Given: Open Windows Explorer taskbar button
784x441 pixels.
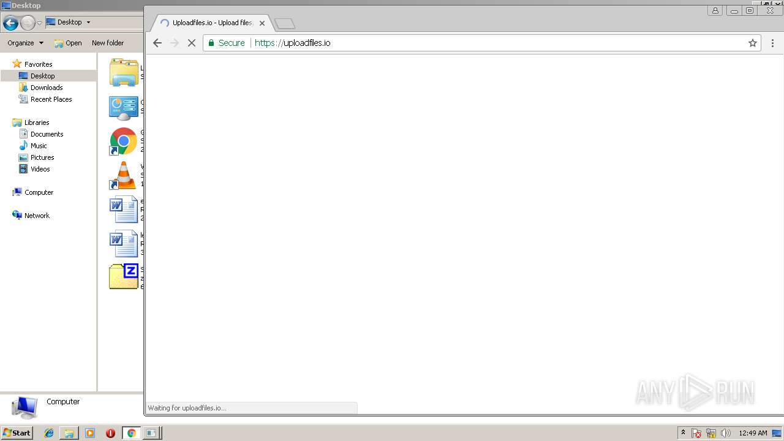Looking at the screenshot, I should click(69, 433).
